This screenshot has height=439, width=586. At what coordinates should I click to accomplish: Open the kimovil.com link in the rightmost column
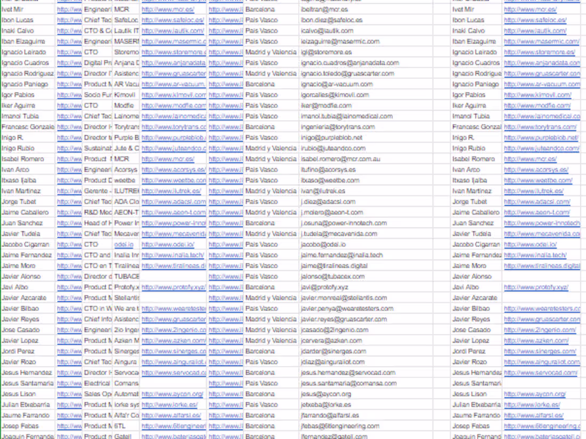click(538, 95)
